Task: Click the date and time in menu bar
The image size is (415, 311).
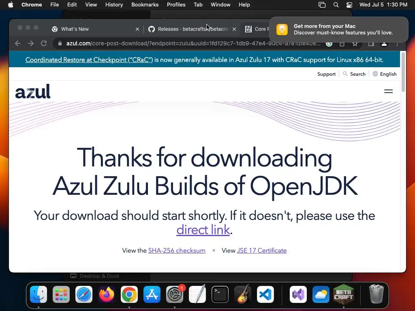Action: [x=383, y=4]
